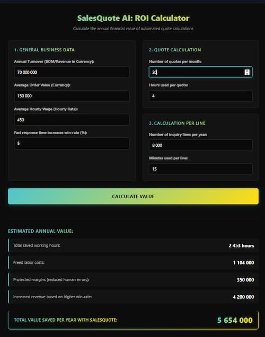This screenshot has width=265, height=337.
Task: Click the 'Estimated Annual Value:' heading
Action: pyautogui.click(x=40, y=231)
